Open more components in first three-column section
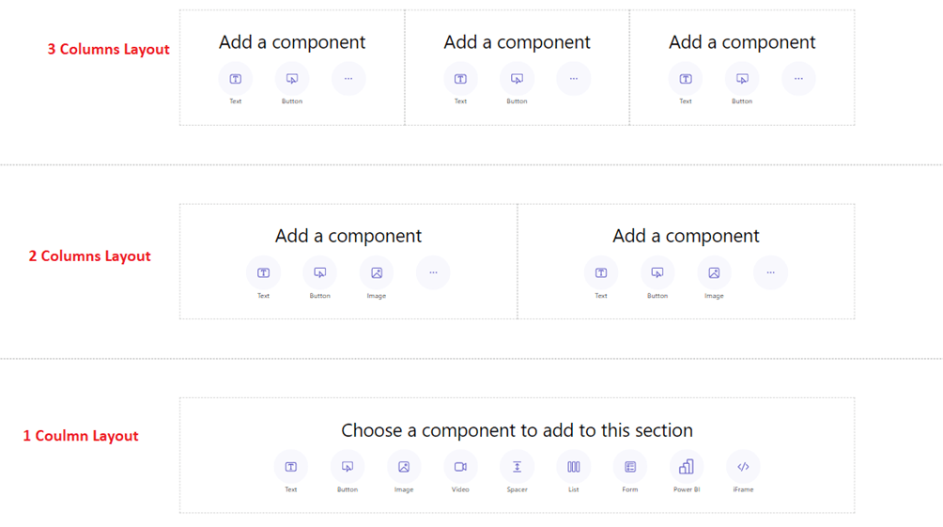 point(348,79)
